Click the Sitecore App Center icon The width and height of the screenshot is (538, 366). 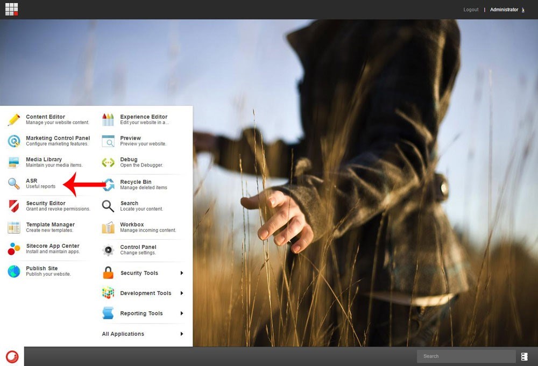[x=14, y=249]
